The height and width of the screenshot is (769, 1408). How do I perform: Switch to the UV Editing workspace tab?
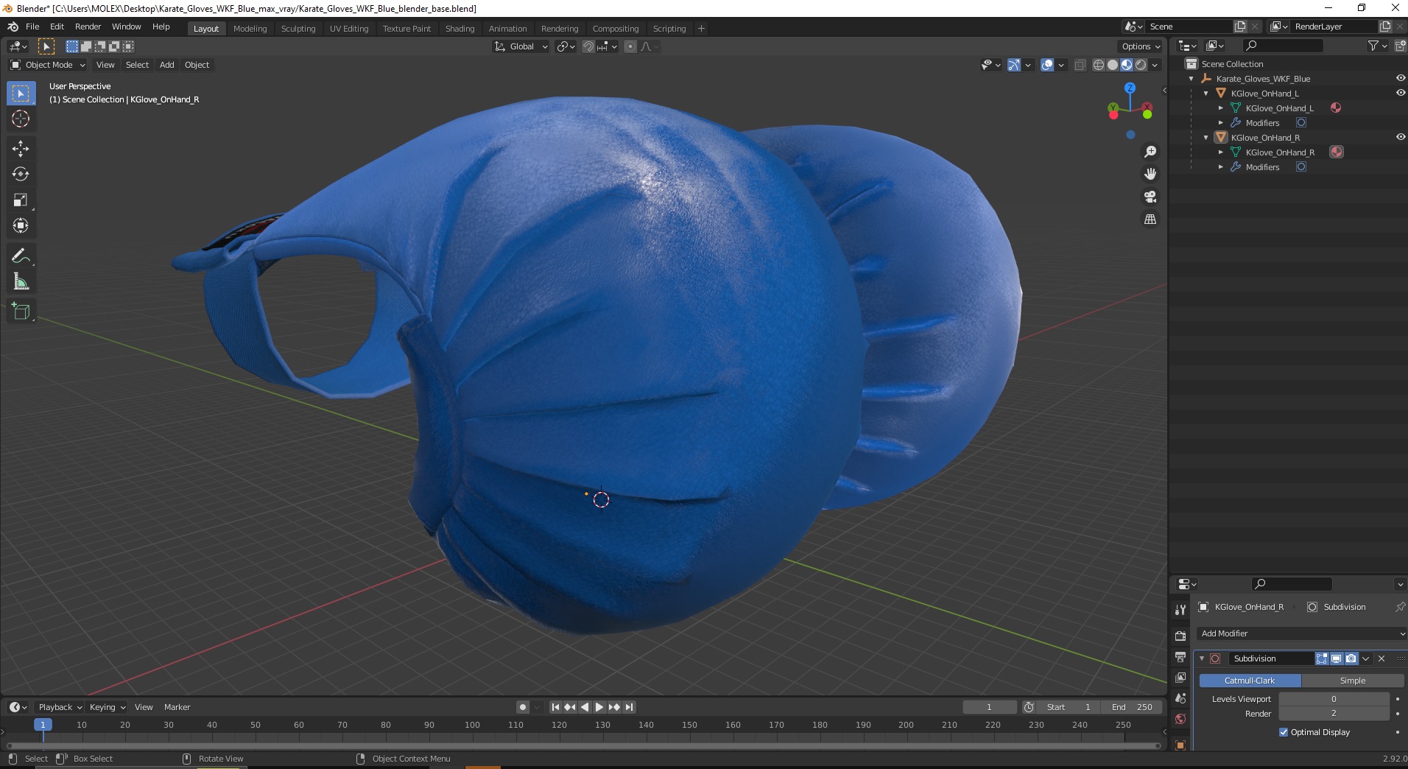coord(349,29)
